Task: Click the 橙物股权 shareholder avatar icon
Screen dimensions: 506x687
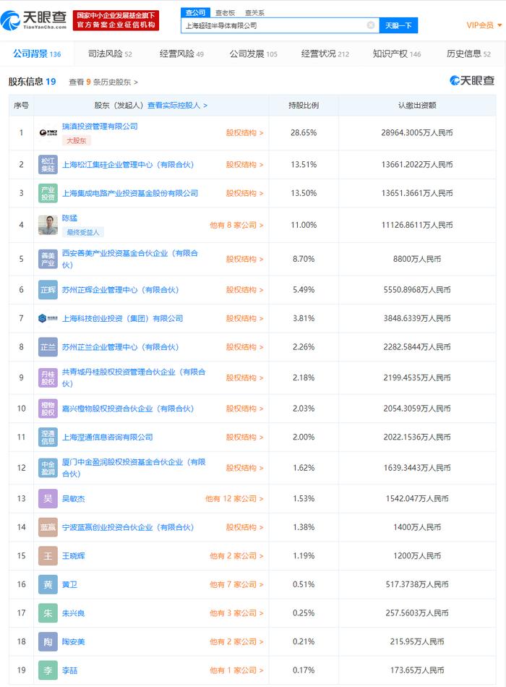Action: pos(48,409)
